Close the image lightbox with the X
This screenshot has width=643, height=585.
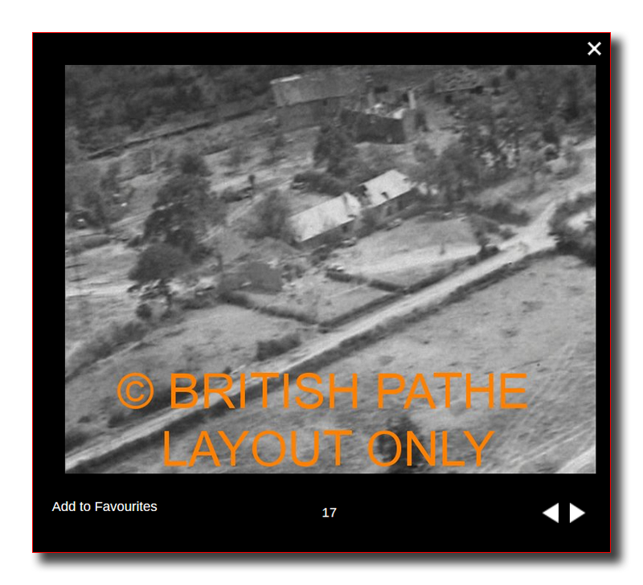tap(594, 49)
